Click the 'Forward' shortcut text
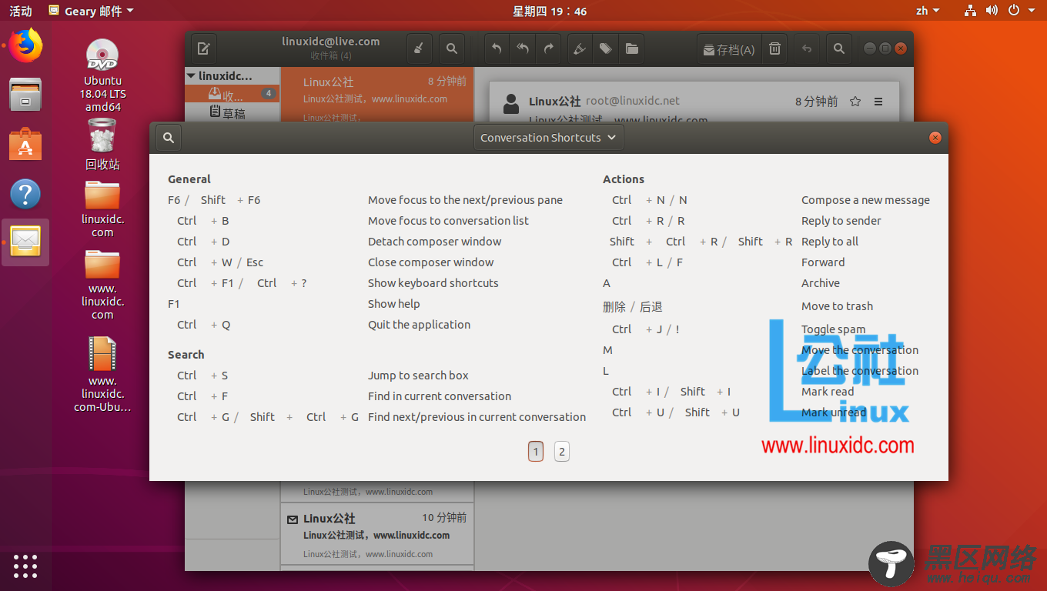Image resolution: width=1047 pixels, height=591 pixels. pyautogui.click(x=823, y=262)
